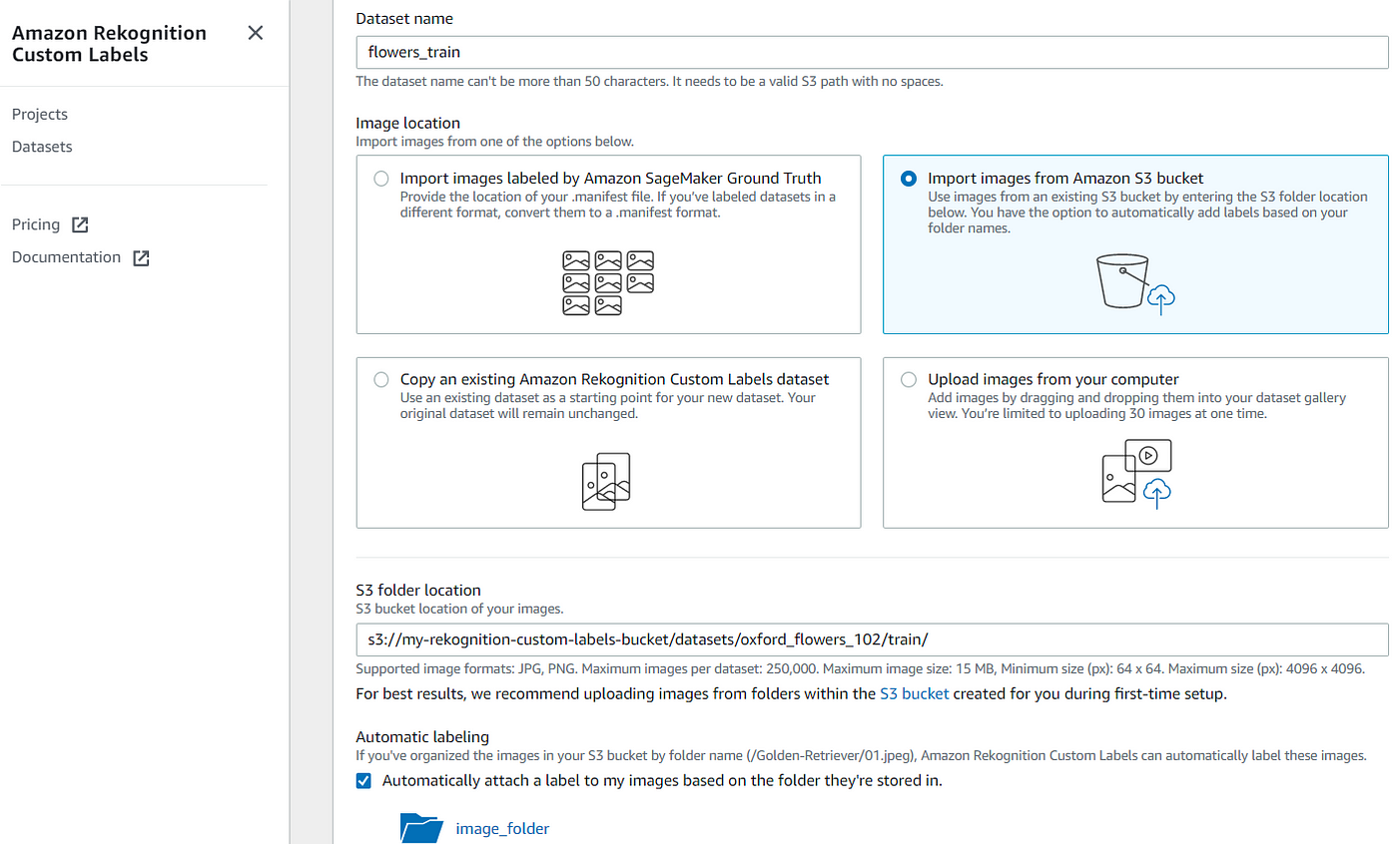Click the Supported image formats hint text
1398x844 pixels.
click(x=861, y=668)
